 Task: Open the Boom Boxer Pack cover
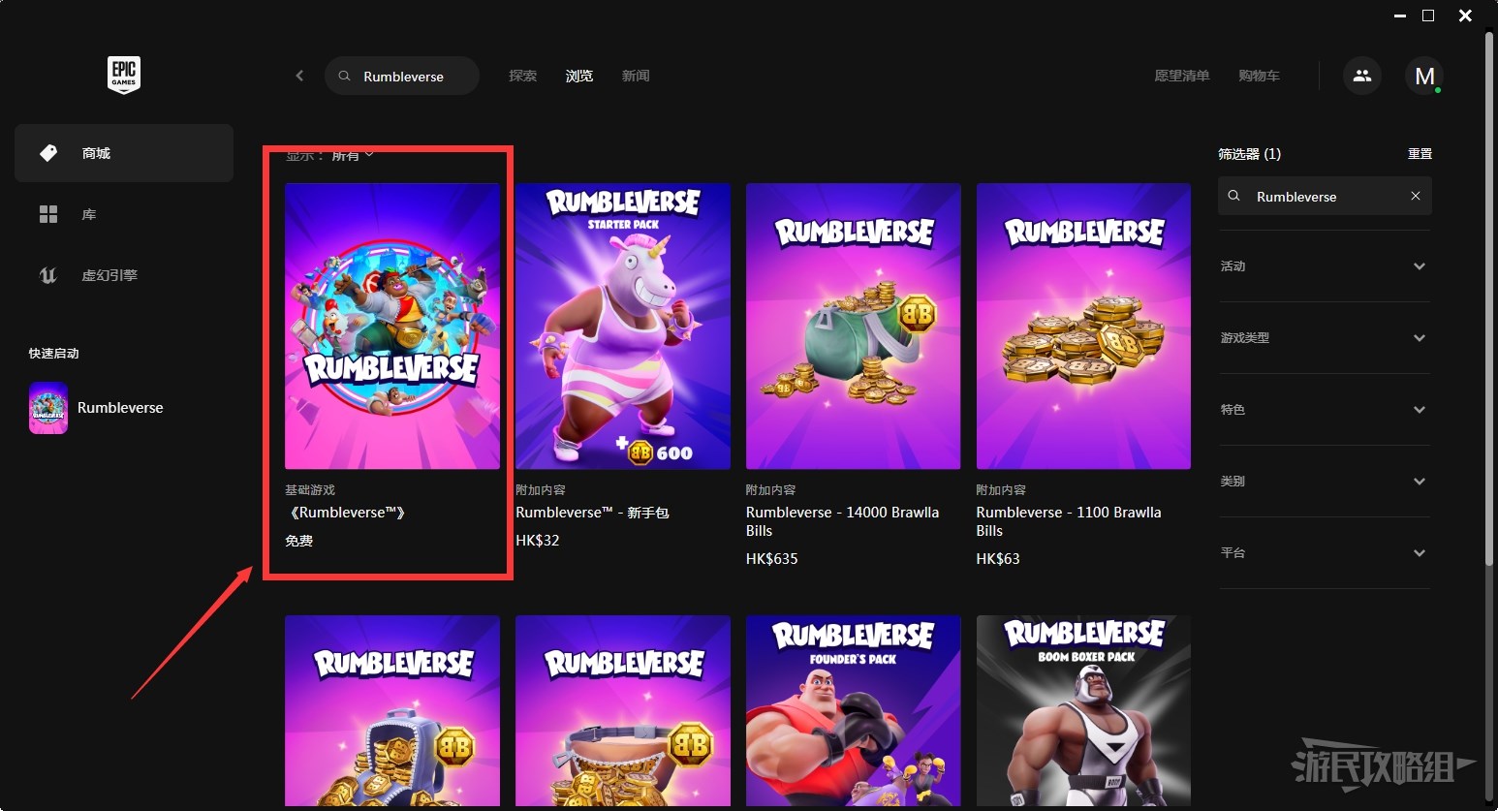1083,710
